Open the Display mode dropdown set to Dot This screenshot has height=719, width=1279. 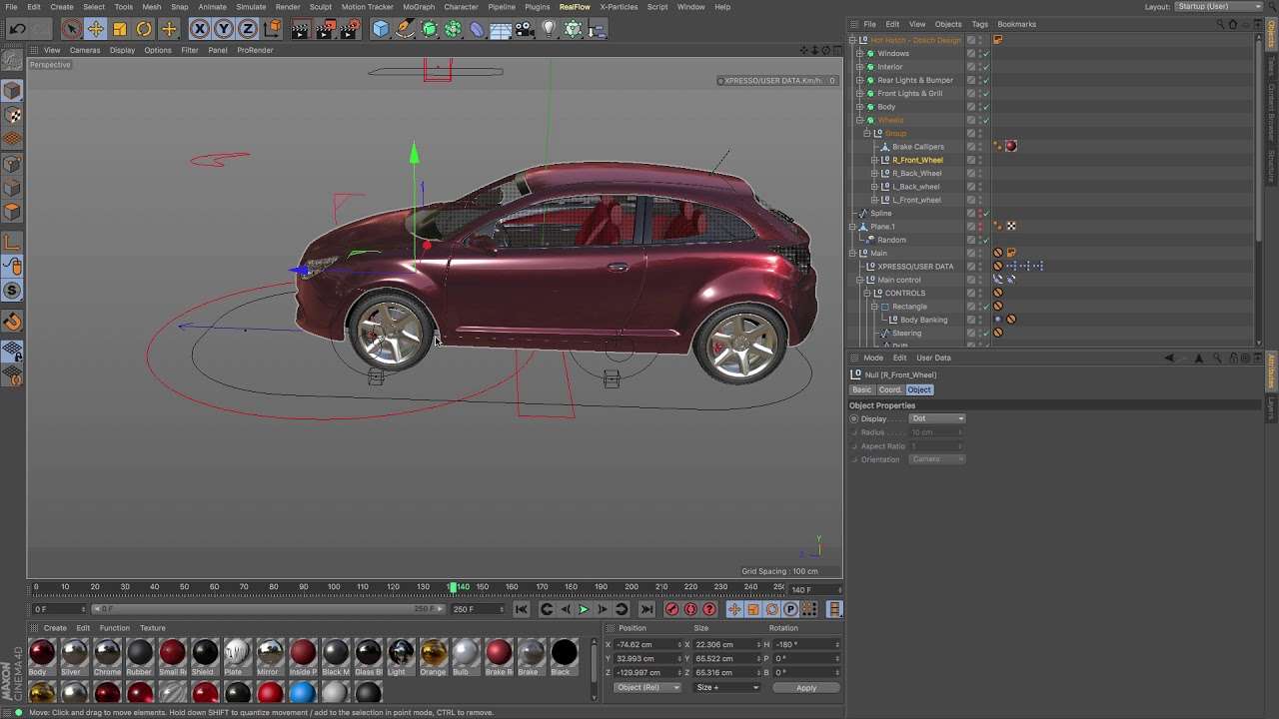[x=937, y=418]
